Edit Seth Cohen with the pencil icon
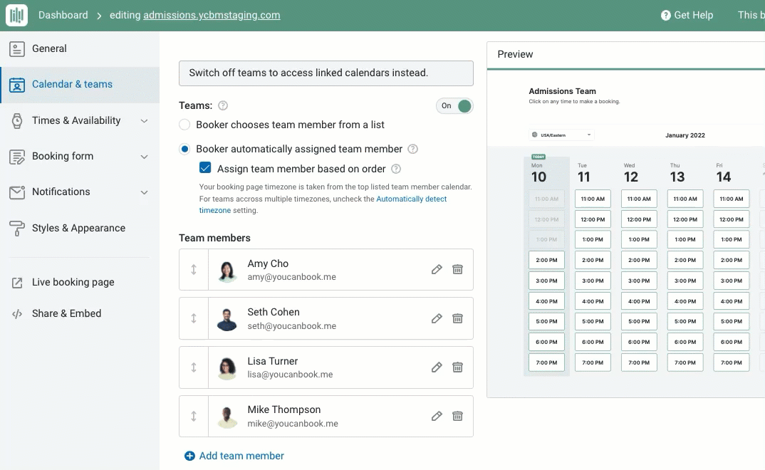Viewport: 765px width, 470px height. click(x=437, y=319)
